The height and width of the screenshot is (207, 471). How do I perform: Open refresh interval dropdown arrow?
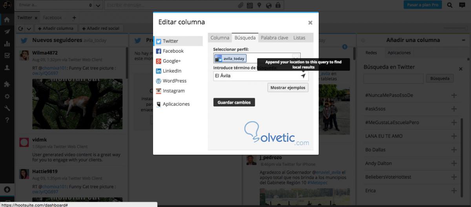pyautogui.click(x=29, y=28)
